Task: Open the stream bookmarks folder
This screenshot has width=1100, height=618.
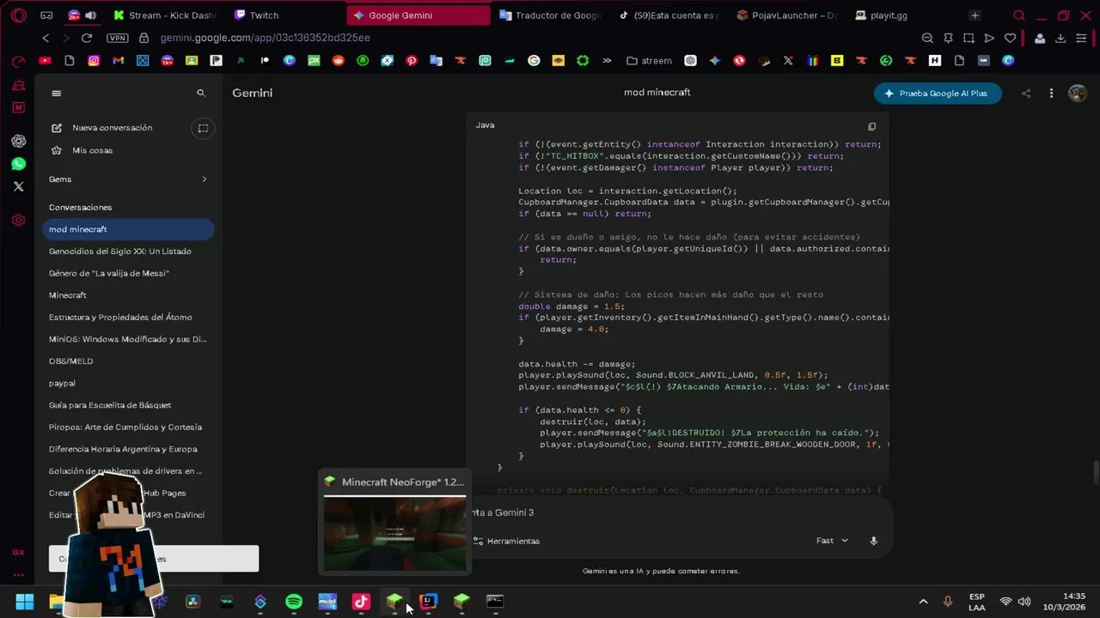Action: pos(650,61)
